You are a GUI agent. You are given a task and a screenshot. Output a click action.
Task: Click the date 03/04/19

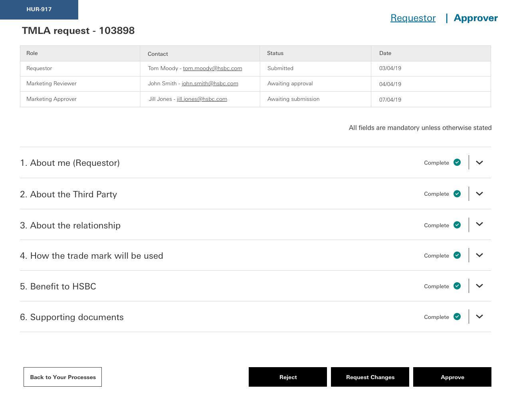click(x=390, y=69)
